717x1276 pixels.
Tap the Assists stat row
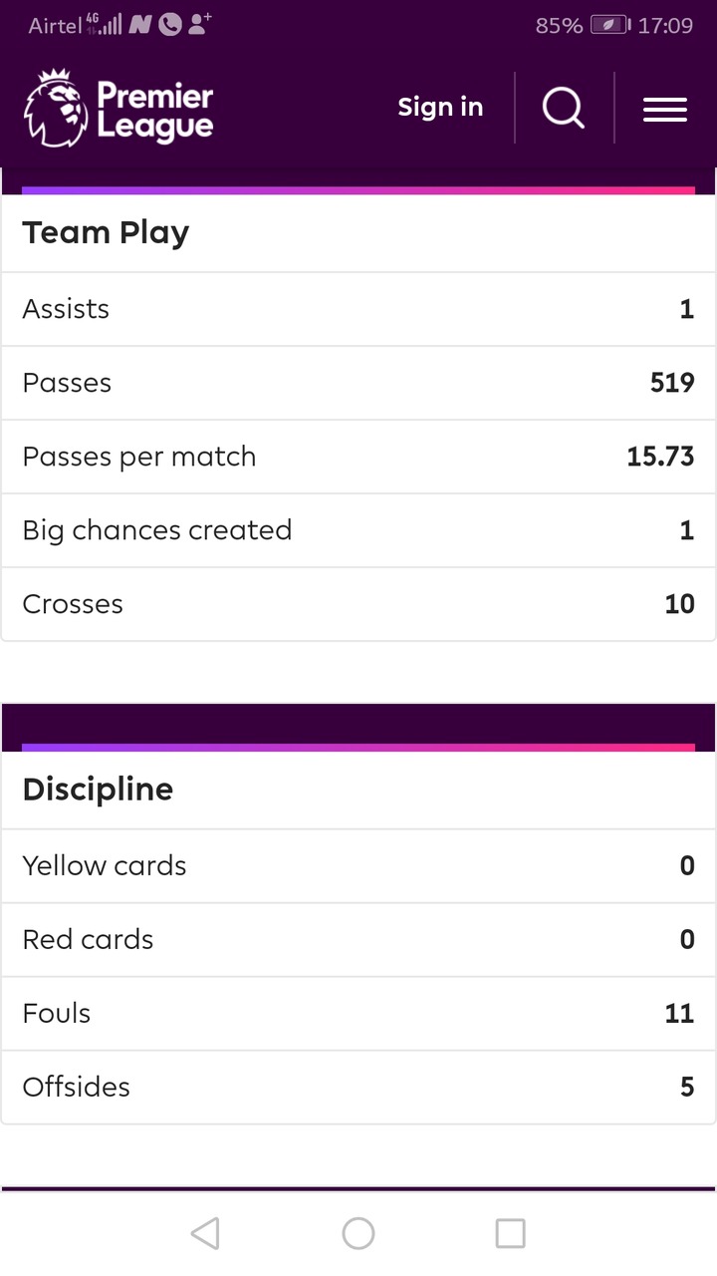coord(358,309)
